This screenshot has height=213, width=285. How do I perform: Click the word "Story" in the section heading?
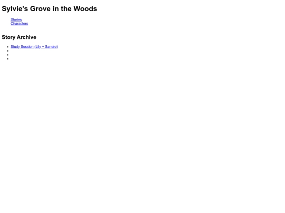8,37
